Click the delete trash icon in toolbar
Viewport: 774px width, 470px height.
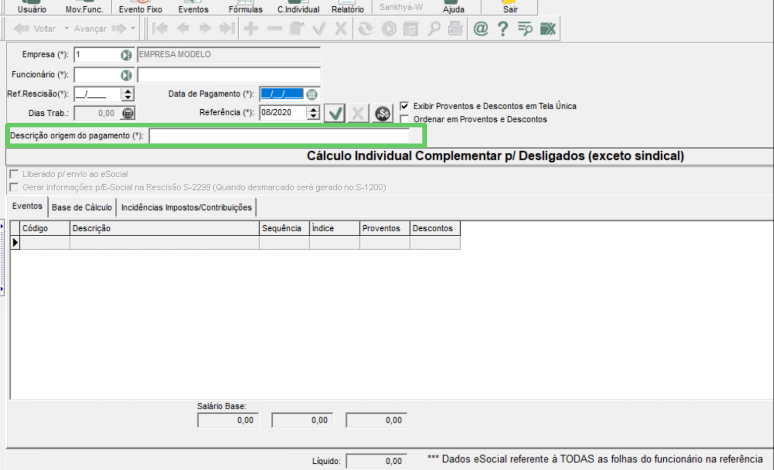[296, 29]
